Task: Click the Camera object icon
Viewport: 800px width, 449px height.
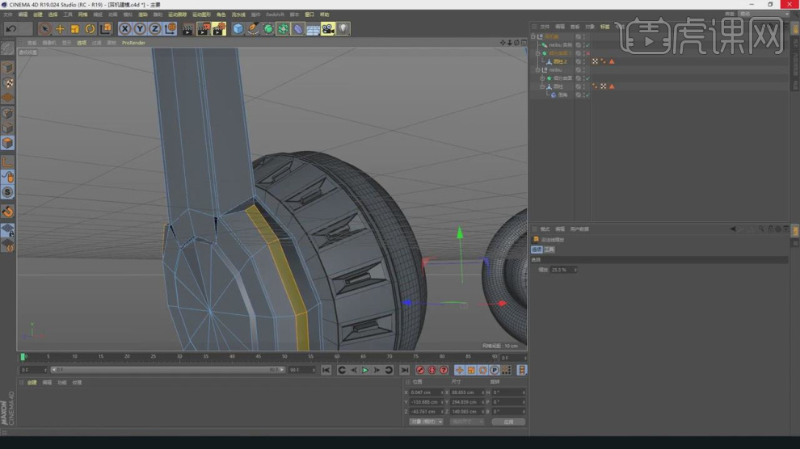Action: pos(327,29)
